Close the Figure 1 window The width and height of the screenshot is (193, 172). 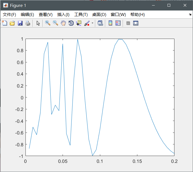click(x=185, y=5)
